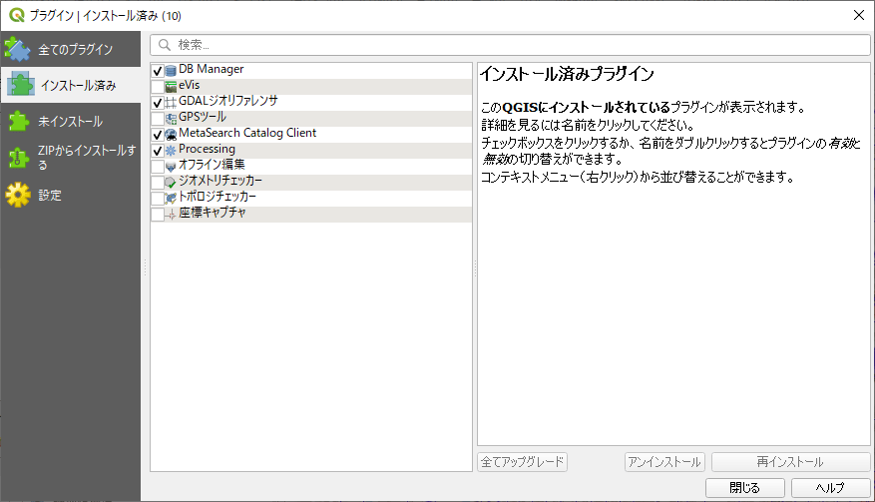Image resolution: width=875 pixels, height=502 pixels.
Task: Select the DB Manager plugin name
Action: pos(211,69)
